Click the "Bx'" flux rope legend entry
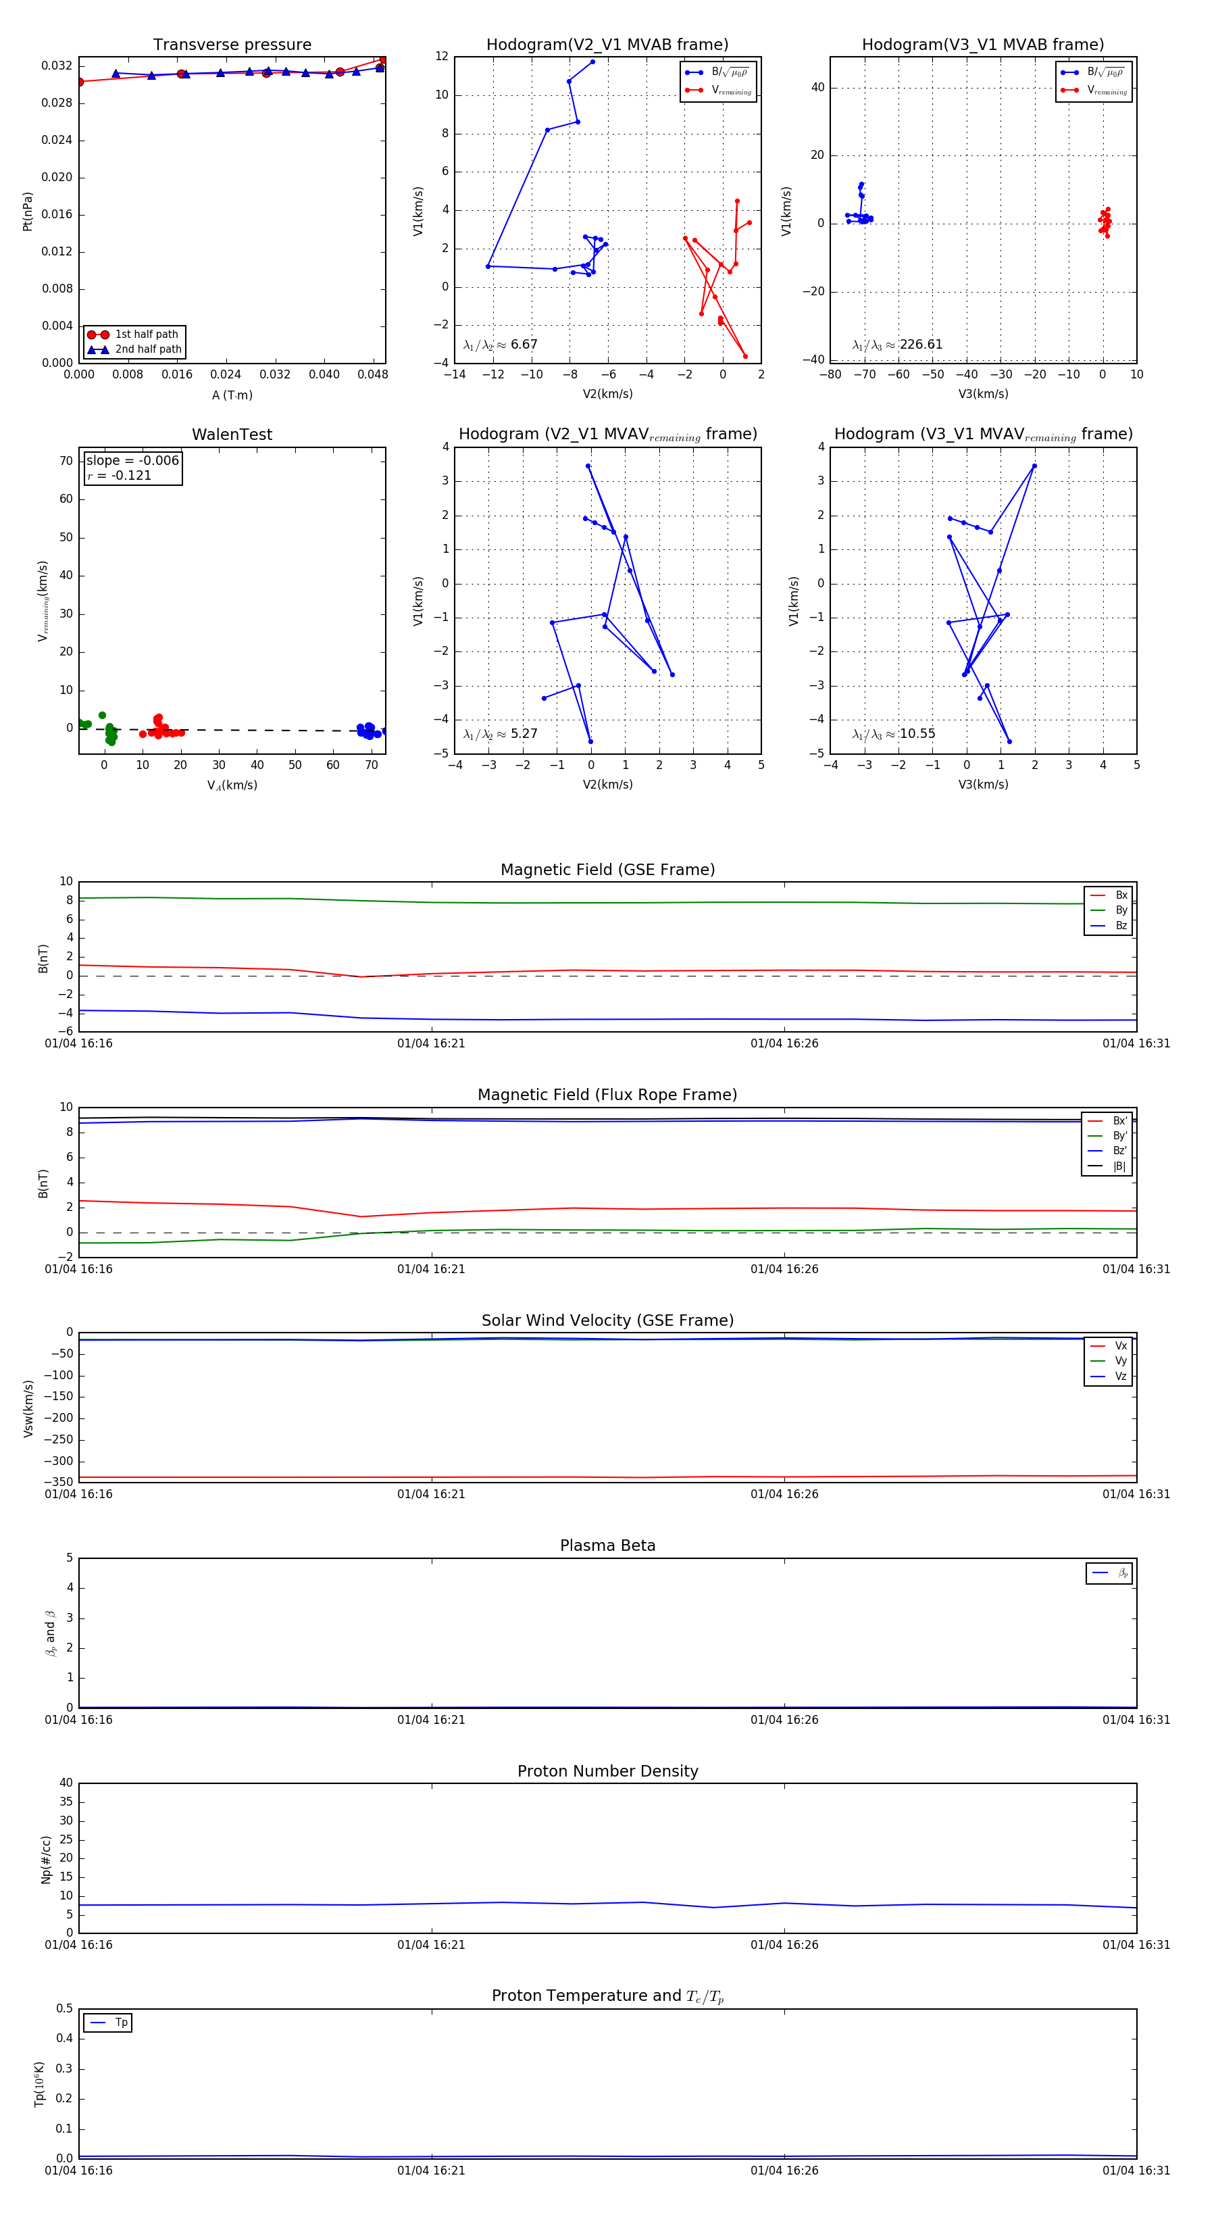The width and height of the screenshot is (1216, 2230). [x=1107, y=1121]
